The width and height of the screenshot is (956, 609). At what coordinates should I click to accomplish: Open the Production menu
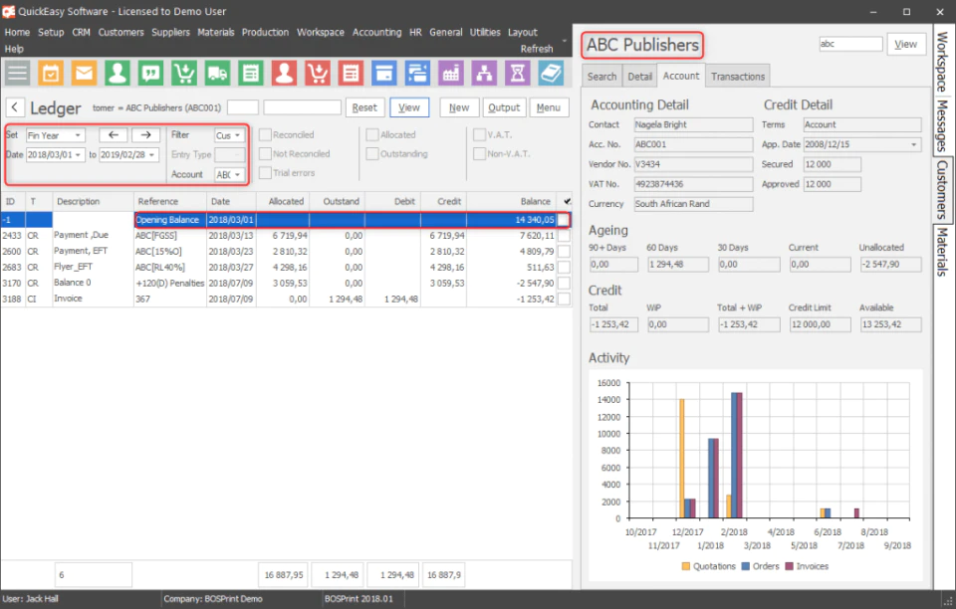265,32
